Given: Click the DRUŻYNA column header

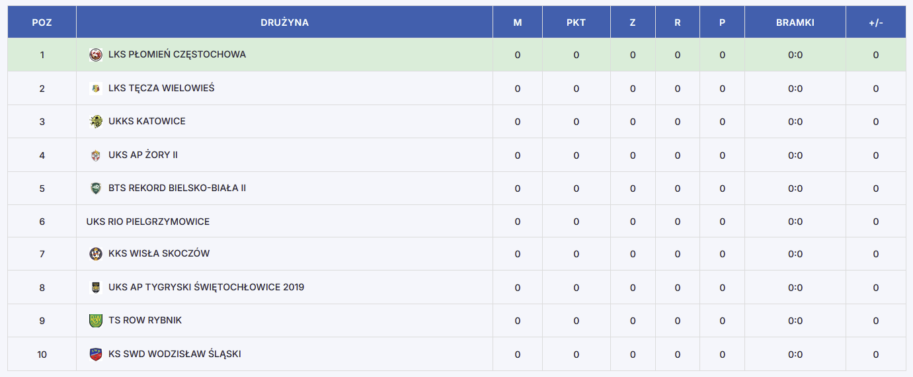Looking at the screenshot, I should (284, 22).
